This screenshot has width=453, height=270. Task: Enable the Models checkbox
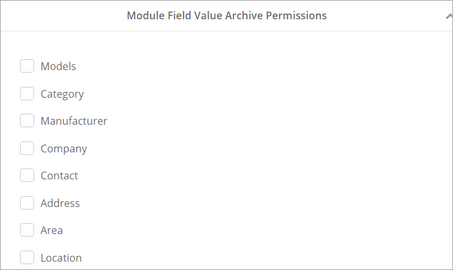tap(27, 66)
